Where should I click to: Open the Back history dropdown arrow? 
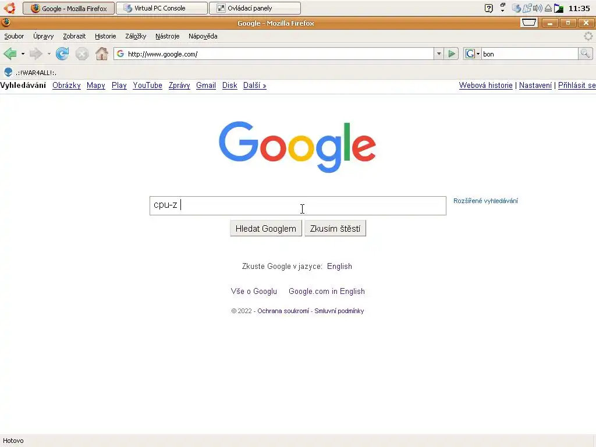tap(23, 54)
